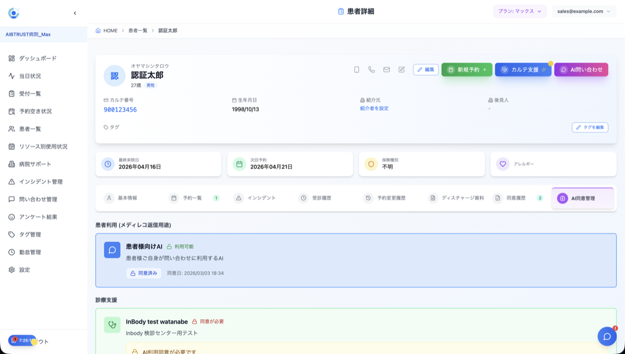Open インシデント管理 from sidebar
Image resolution: width=625 pixels, height=354 pixels.
[41, 182]
